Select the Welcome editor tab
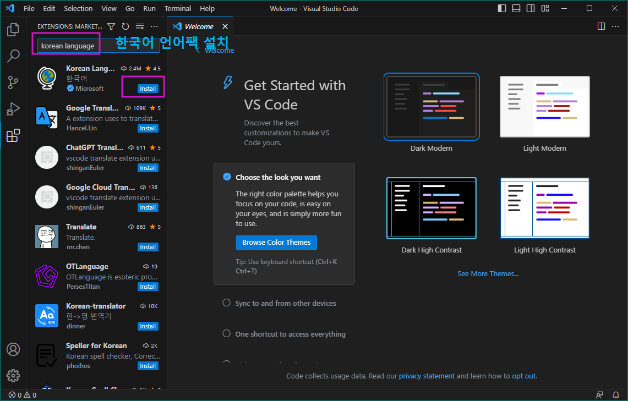The width and height of the screenshot is (628, 401). click(200, 26)
